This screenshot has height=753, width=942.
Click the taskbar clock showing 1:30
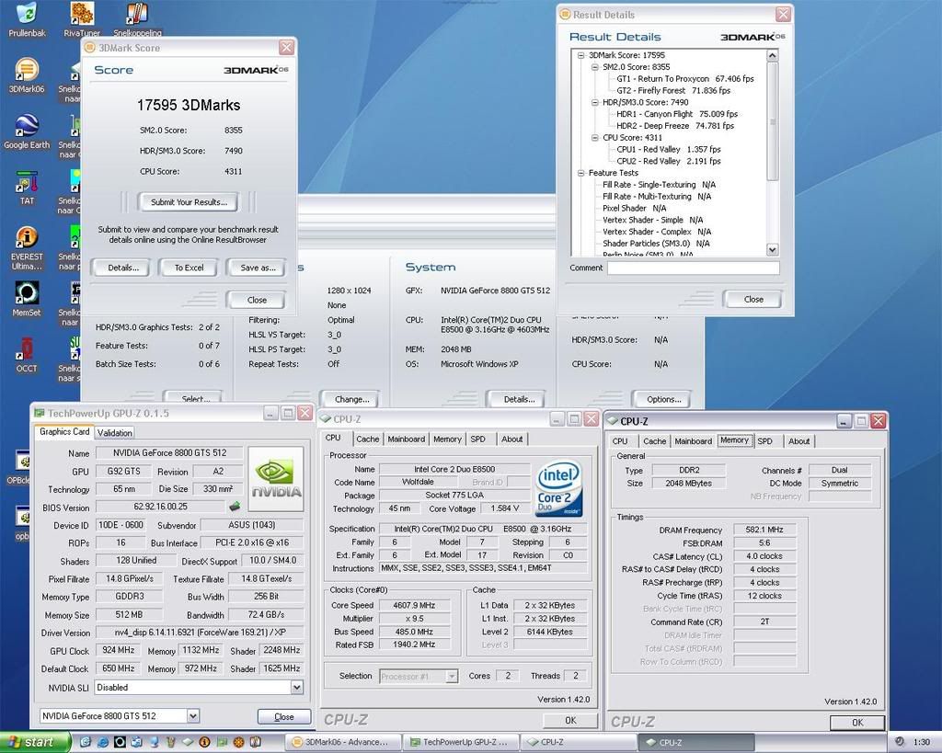(922, 742)
